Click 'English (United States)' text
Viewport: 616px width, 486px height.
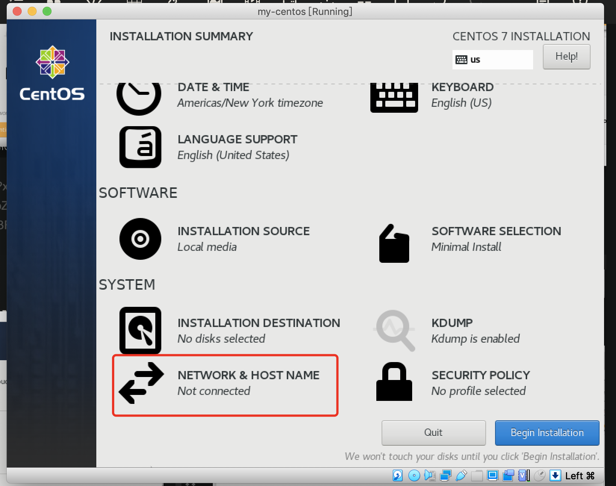point(233,155)
